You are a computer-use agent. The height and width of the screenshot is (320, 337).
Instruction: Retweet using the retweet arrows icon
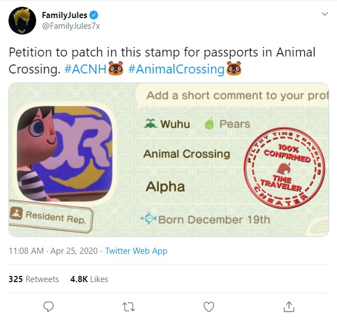[x=129, y=307]
